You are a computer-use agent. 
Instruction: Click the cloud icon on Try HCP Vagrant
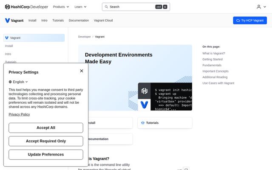coord(238,20)
